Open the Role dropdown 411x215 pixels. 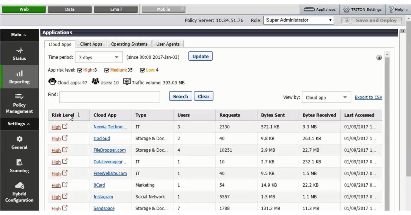tap(299, 20)
